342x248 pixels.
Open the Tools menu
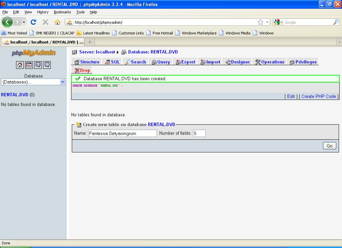80,12
